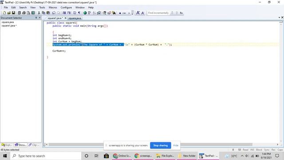Screen dimensions: 284x160
Task: Click the taskbar search box
Action: [x=46, y=156]
